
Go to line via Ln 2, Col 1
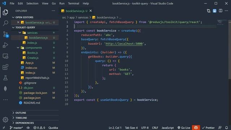[x=115, y=127]
